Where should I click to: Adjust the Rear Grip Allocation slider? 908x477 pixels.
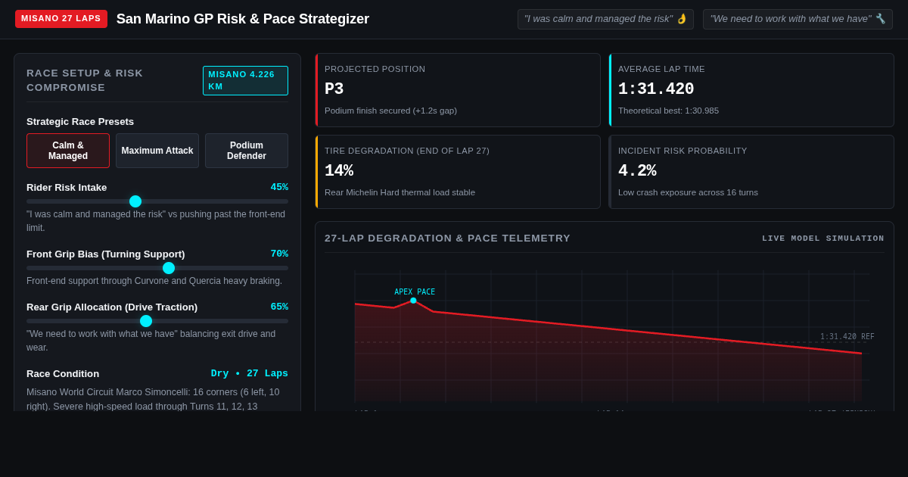157,321
